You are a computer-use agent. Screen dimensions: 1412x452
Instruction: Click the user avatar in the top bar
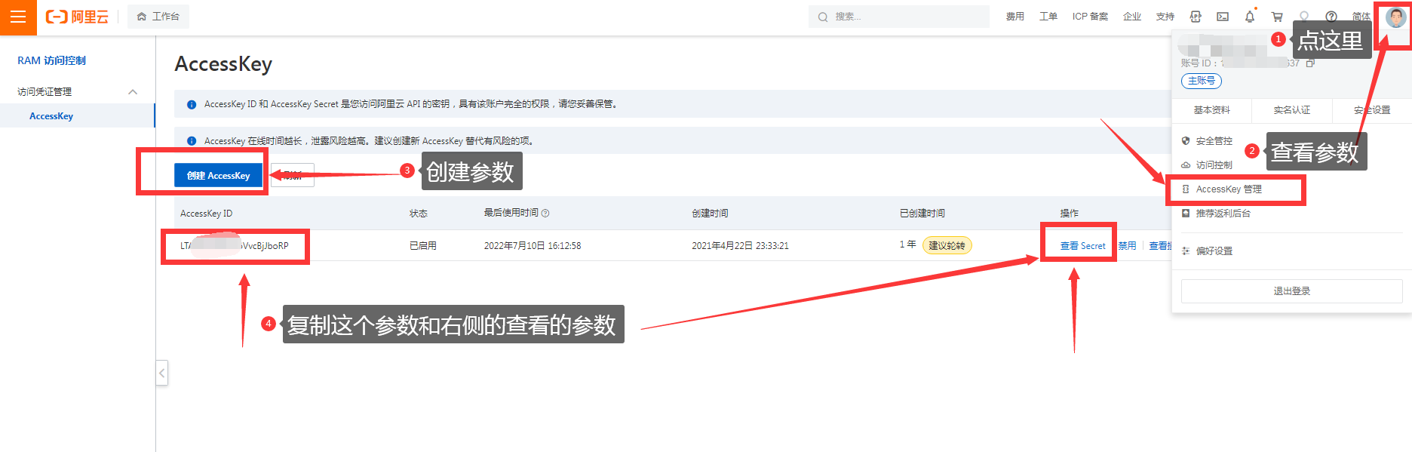tap(1395, 17)
